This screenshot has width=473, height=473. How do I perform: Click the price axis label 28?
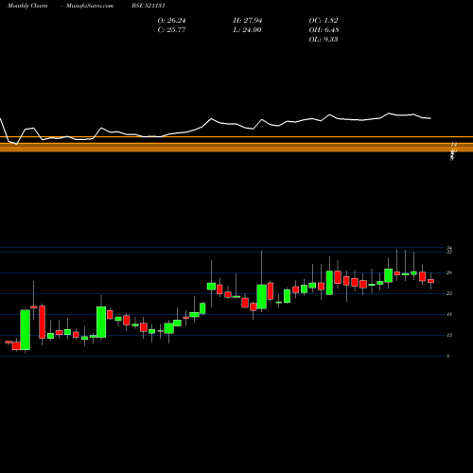point(449,272)
